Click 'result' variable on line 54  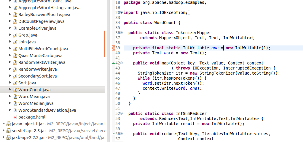188,124
